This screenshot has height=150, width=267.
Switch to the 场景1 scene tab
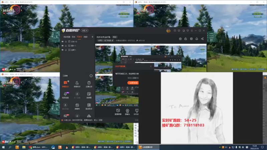click(x=86, y=37)
